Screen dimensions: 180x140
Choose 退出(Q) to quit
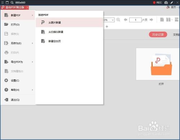click(18, 100)
